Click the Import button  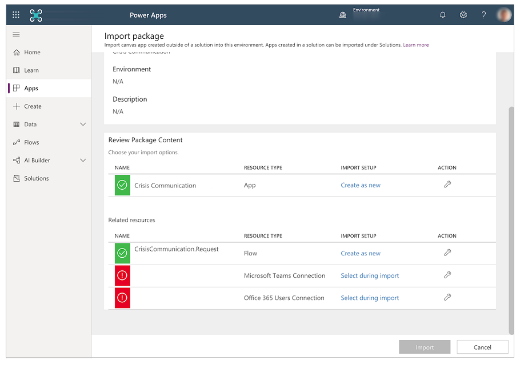(x=425, y=347)
